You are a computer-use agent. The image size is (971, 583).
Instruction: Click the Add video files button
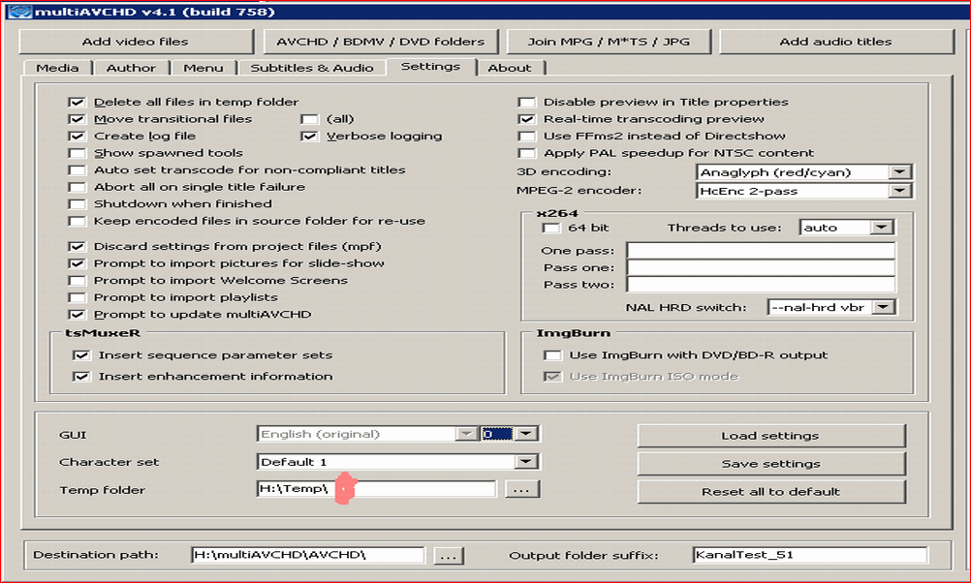(136, 42)
